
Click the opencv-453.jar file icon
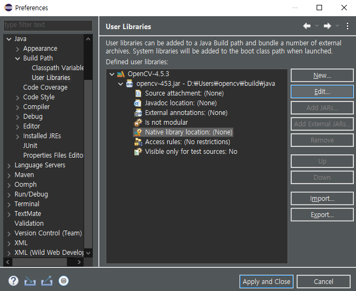tap(129, 84)
